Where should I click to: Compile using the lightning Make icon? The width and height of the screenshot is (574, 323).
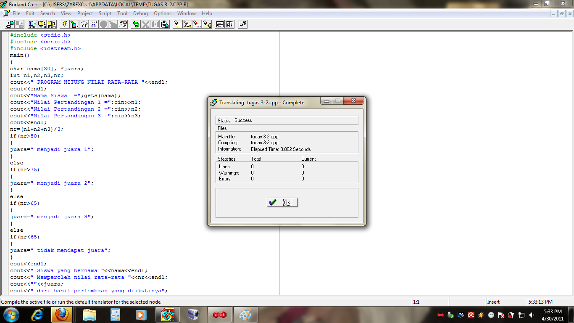click(64, 24)
